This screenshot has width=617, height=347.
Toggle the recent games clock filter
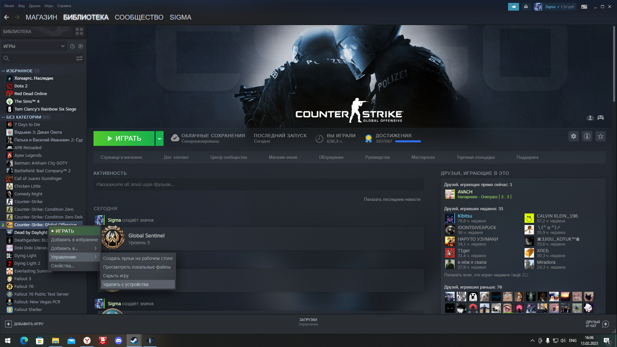[72, 46]
